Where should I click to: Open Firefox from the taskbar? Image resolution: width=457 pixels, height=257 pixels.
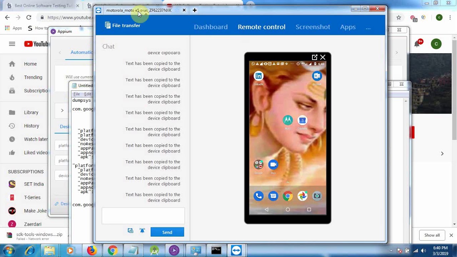(92, 250)
